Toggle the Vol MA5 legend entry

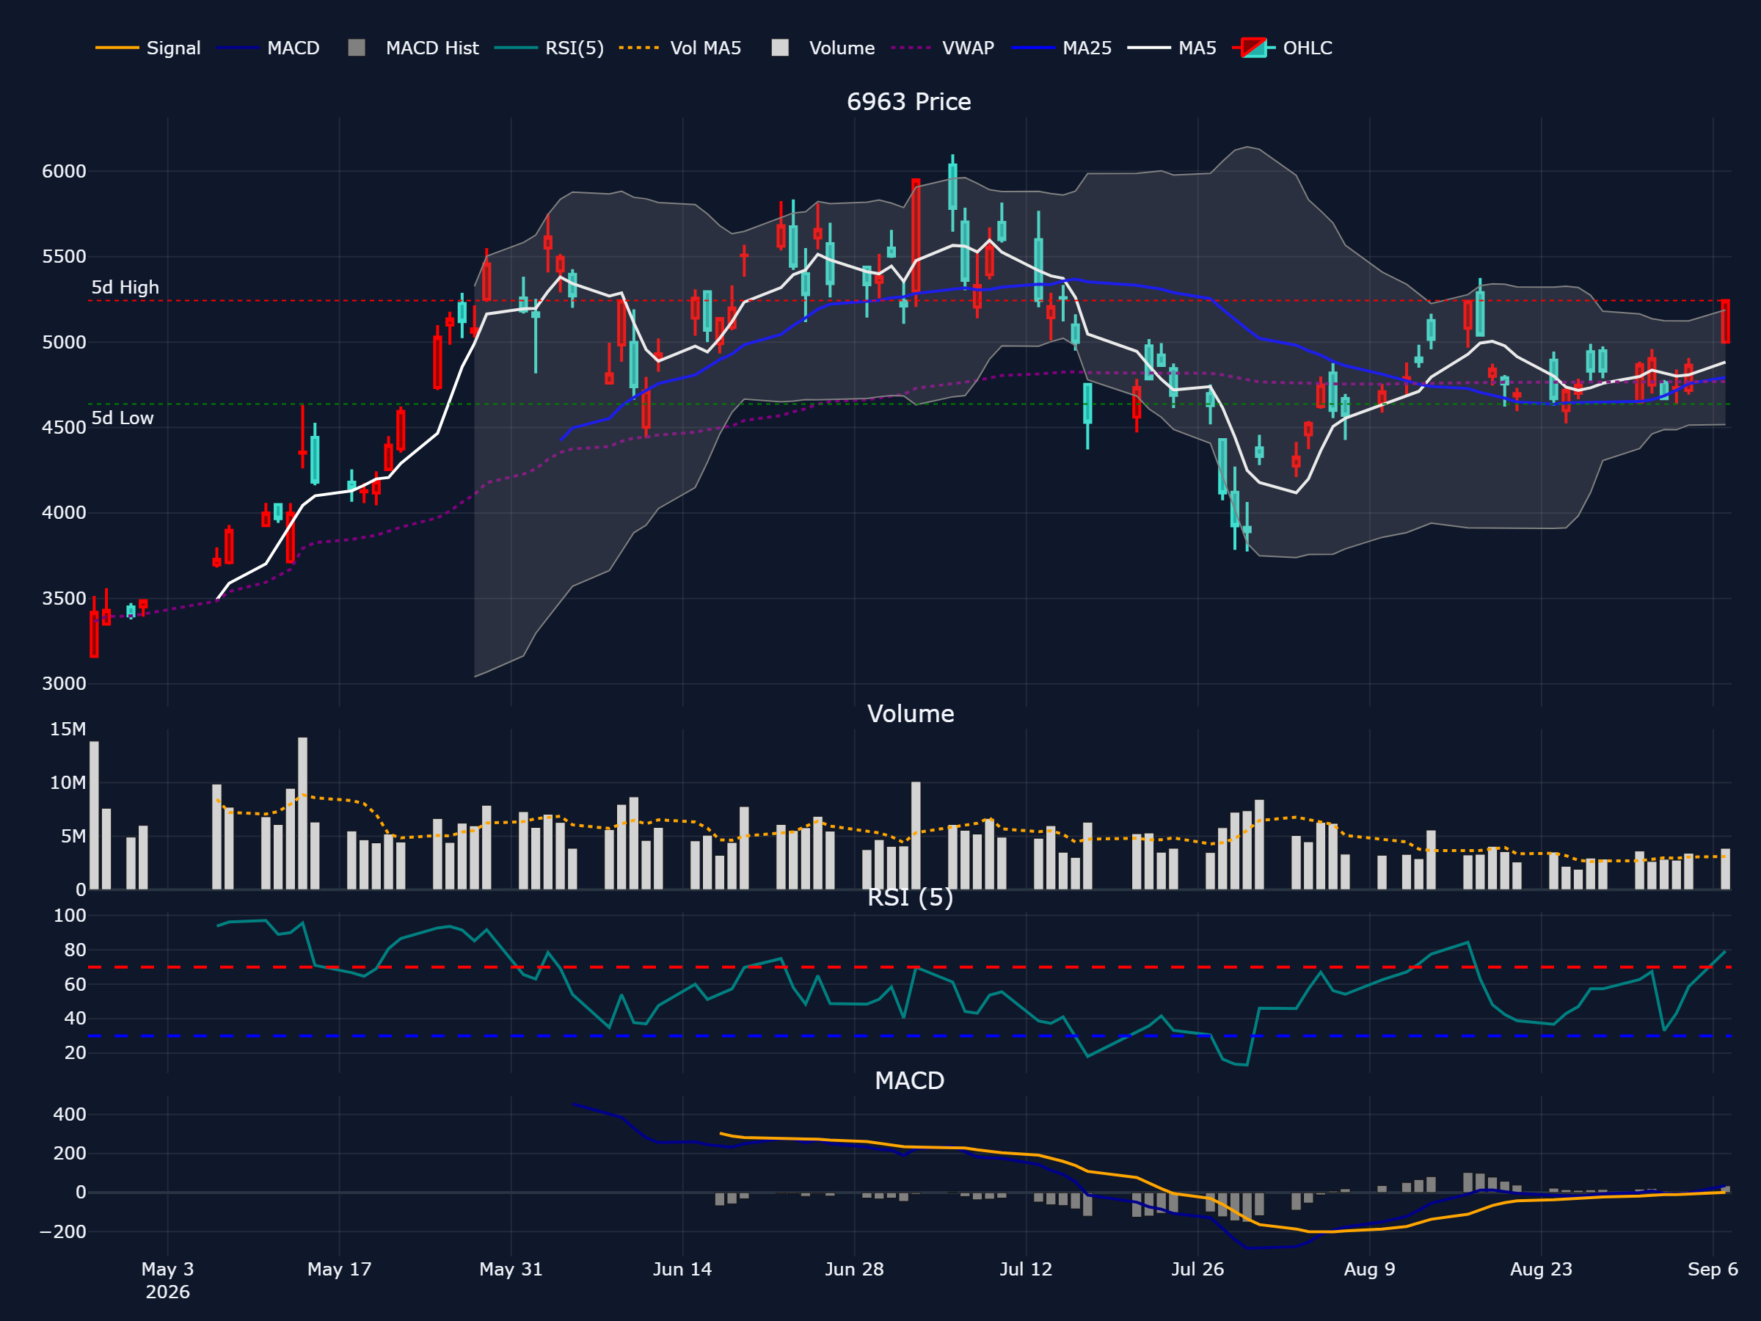680,48
